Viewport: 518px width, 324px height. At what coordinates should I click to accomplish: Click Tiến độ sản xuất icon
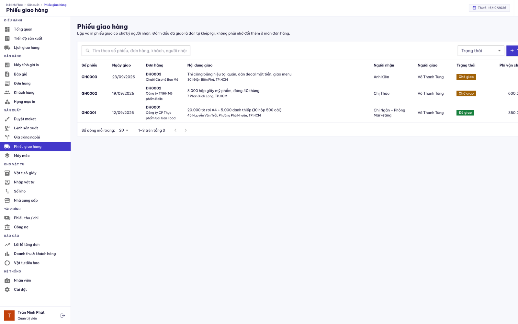coord(7,38)
